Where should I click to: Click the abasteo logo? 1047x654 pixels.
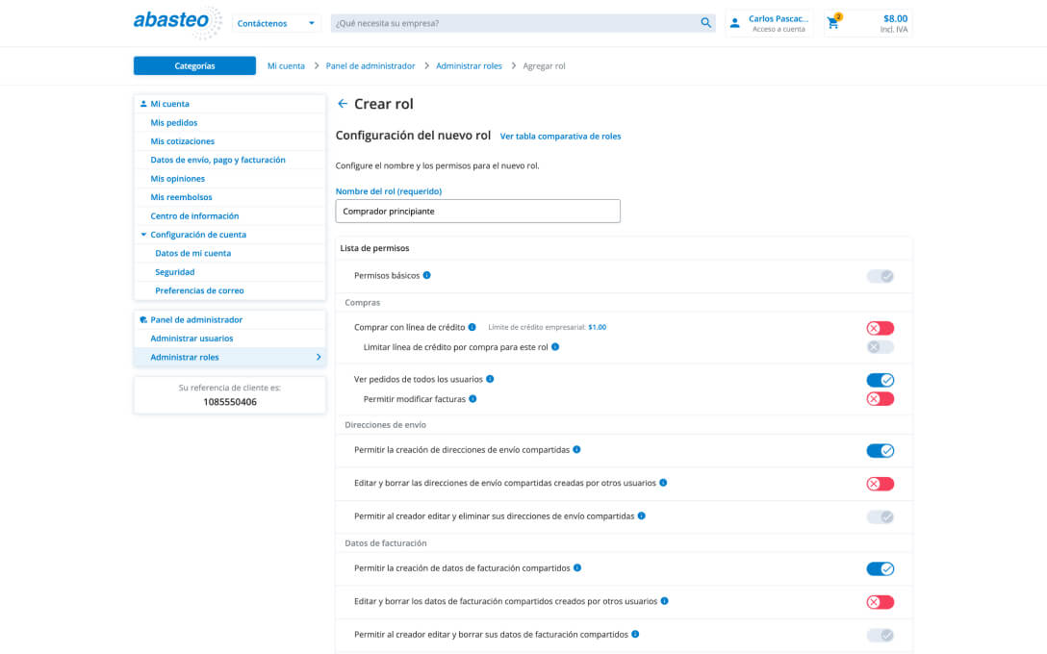coord(177,22)
